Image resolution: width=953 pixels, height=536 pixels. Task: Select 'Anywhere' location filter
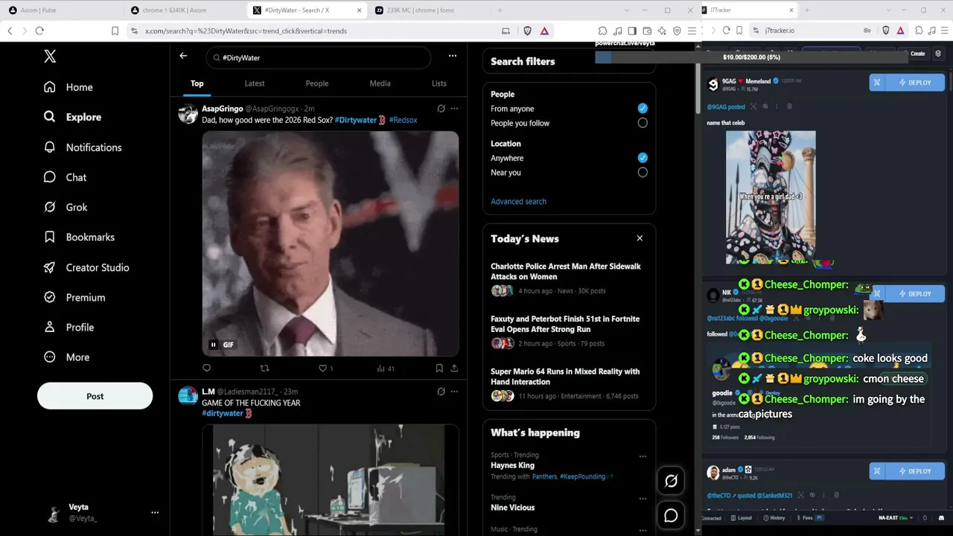pyautogui.click(x=643, y=158)
